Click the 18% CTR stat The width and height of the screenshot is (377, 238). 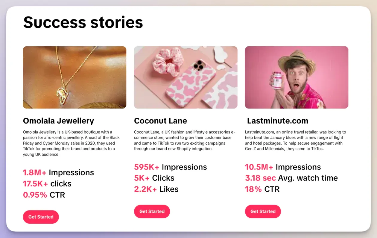coord(262,189)
